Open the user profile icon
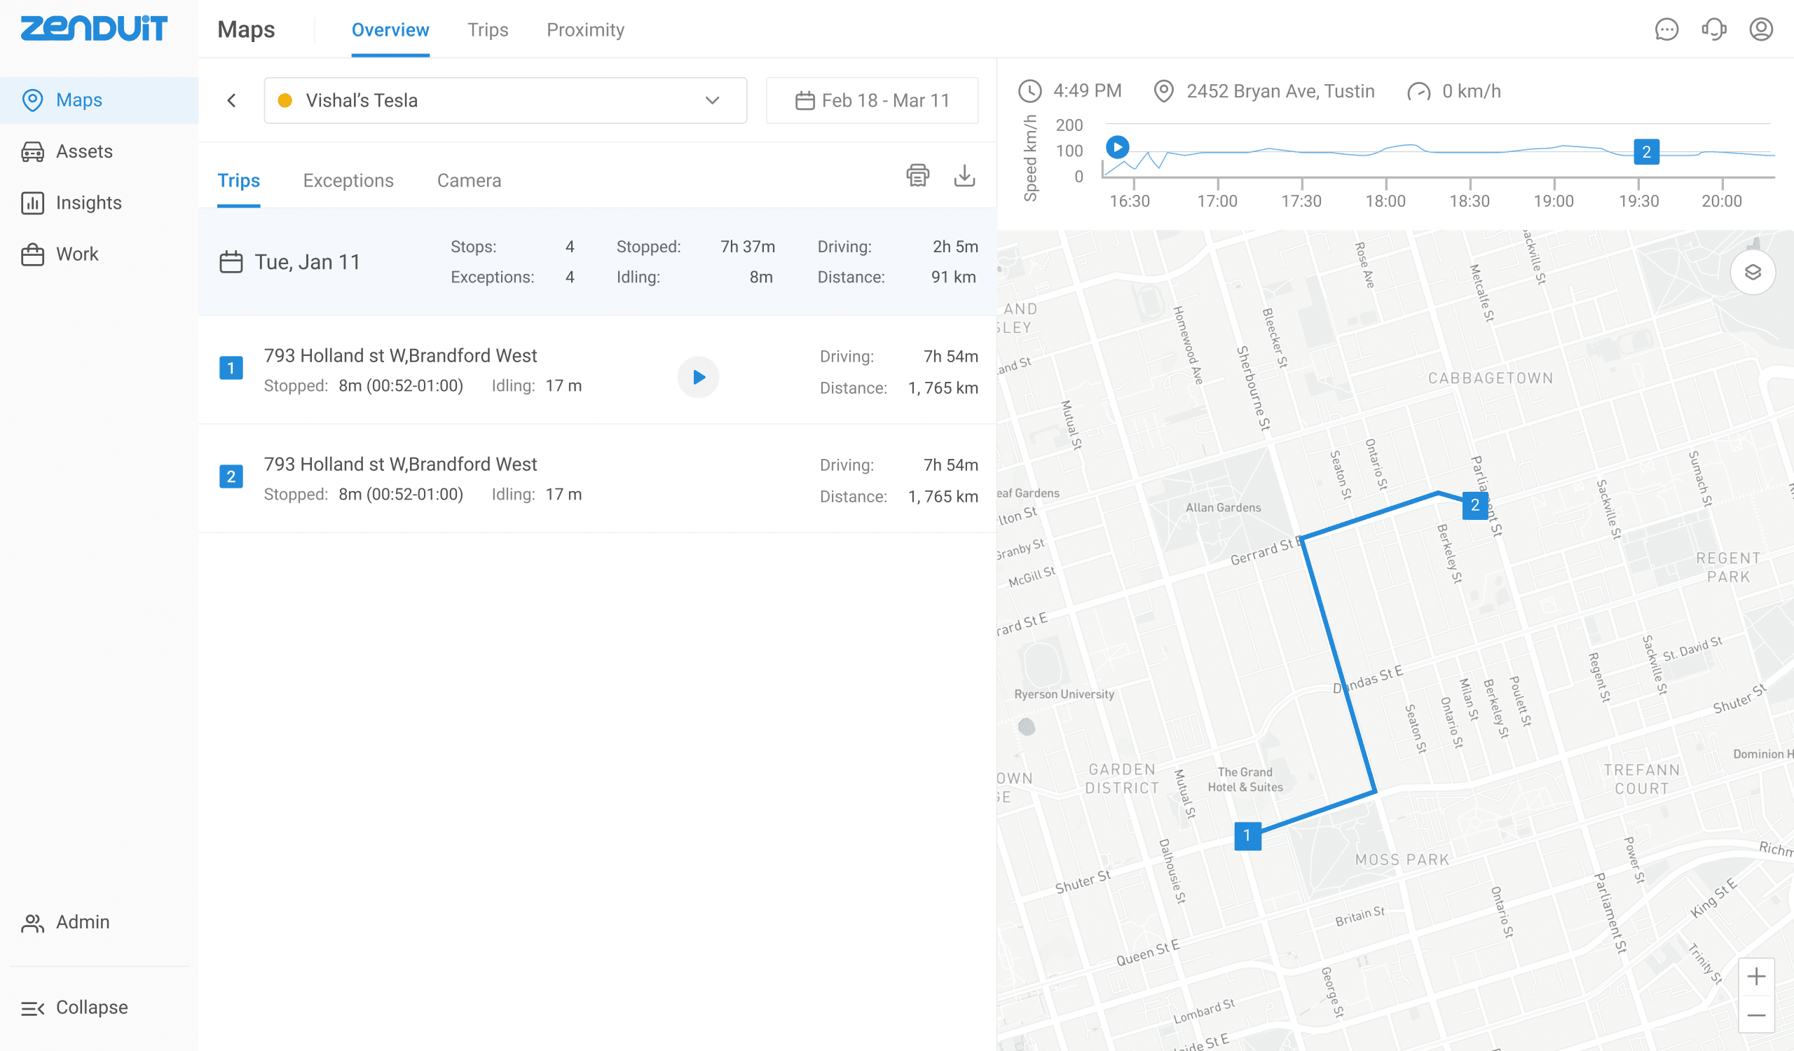This screenshot has height=1051, width=1794. pyautogui.click(x=1760, y=29)
